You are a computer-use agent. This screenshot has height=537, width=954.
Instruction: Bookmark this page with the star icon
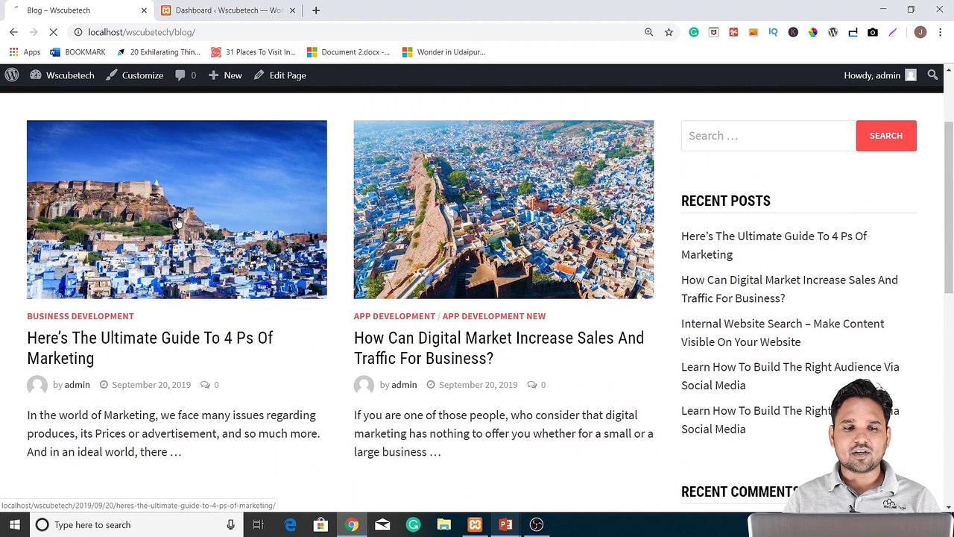click(669, 32)
